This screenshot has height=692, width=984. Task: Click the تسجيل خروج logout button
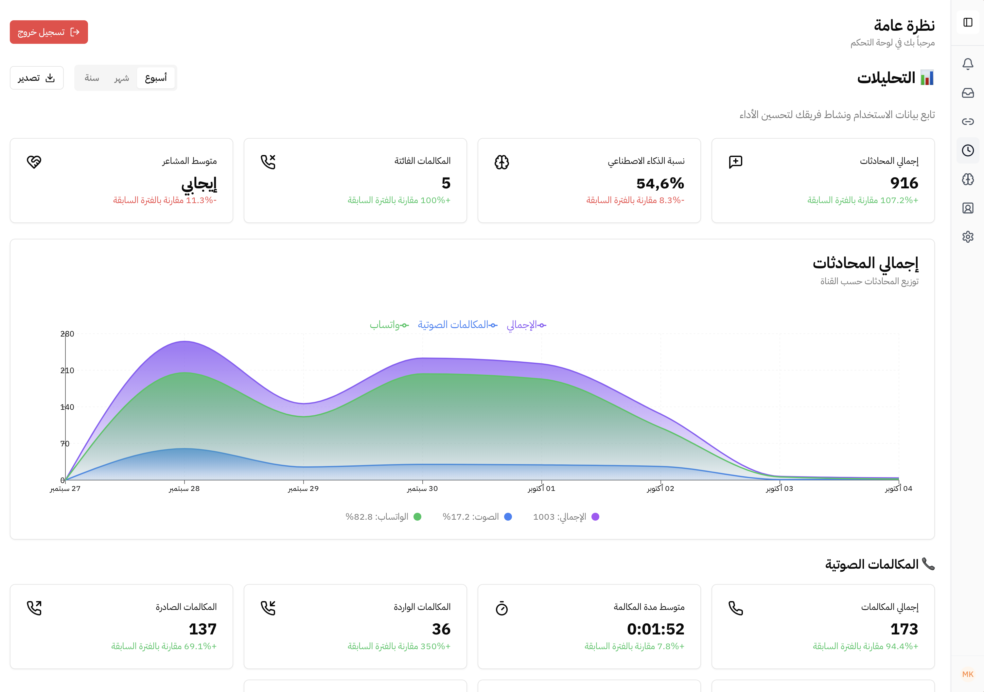click(49, 32)
